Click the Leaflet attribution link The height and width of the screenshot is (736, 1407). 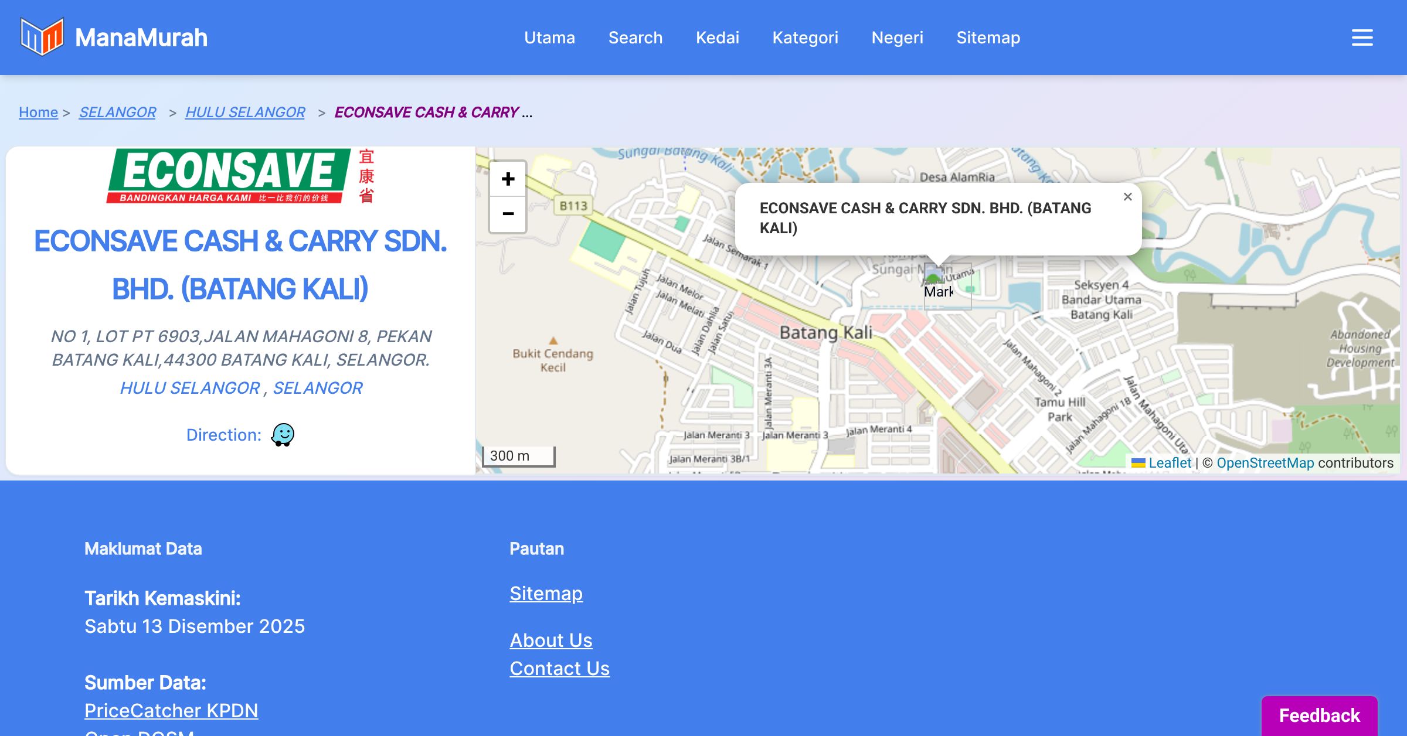[1169, 463]
